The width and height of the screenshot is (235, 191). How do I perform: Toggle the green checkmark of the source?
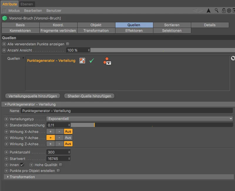[x=92, y=61]
